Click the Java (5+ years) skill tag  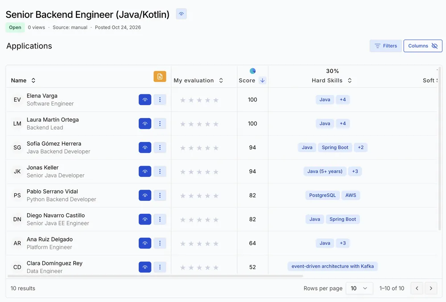tap(325, 171)
